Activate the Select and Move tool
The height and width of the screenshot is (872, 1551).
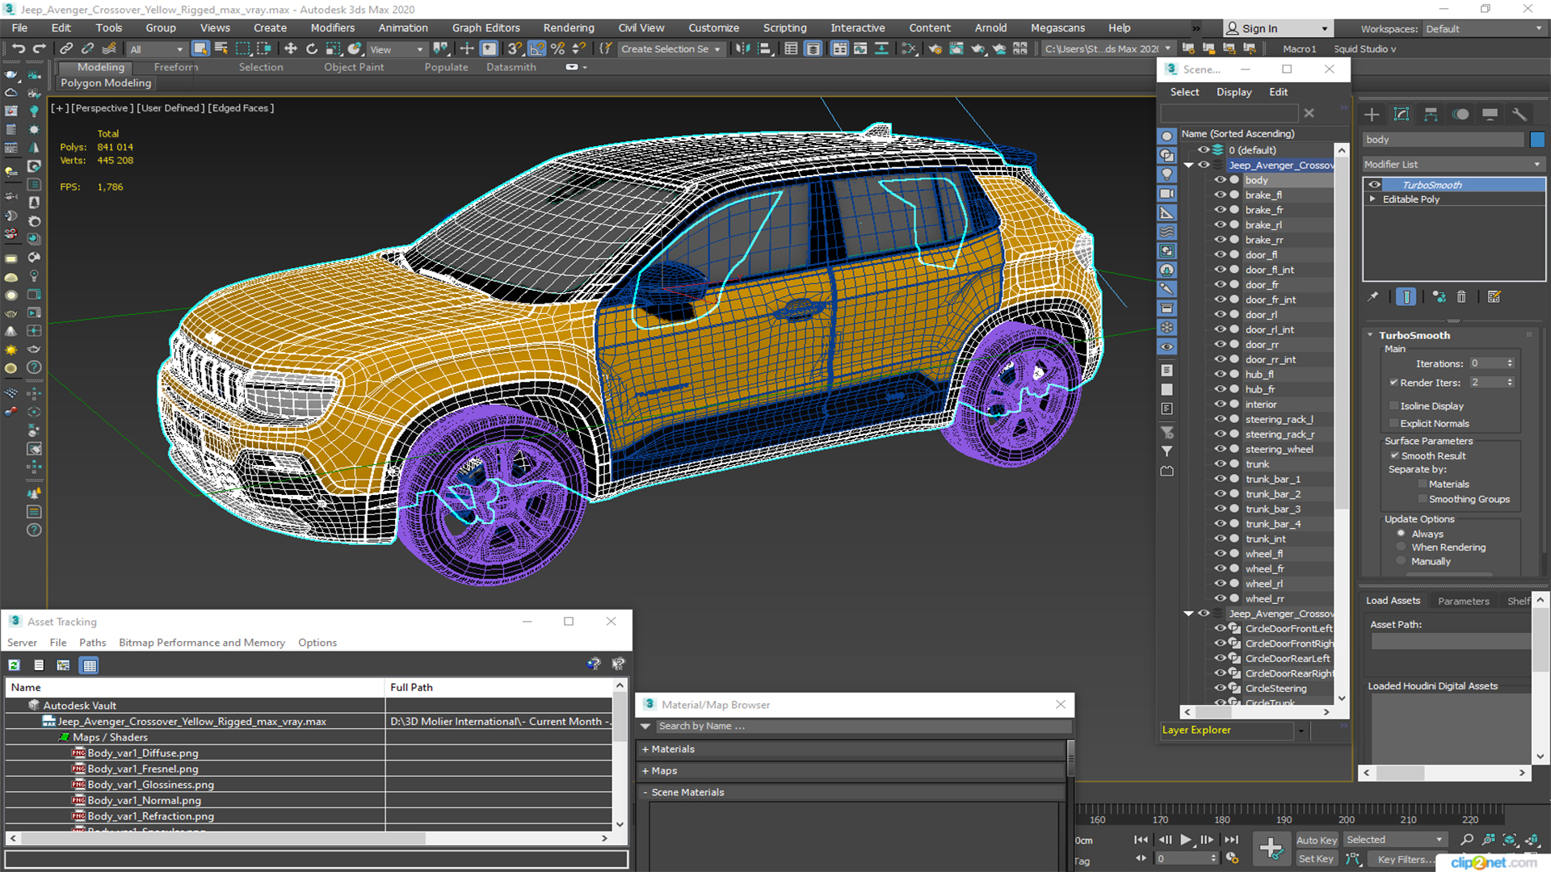291,48
